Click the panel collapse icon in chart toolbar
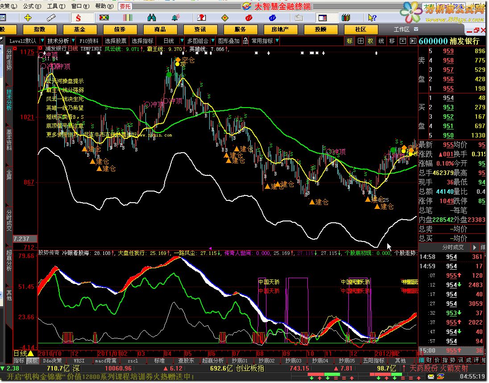 tap(403, 41)
